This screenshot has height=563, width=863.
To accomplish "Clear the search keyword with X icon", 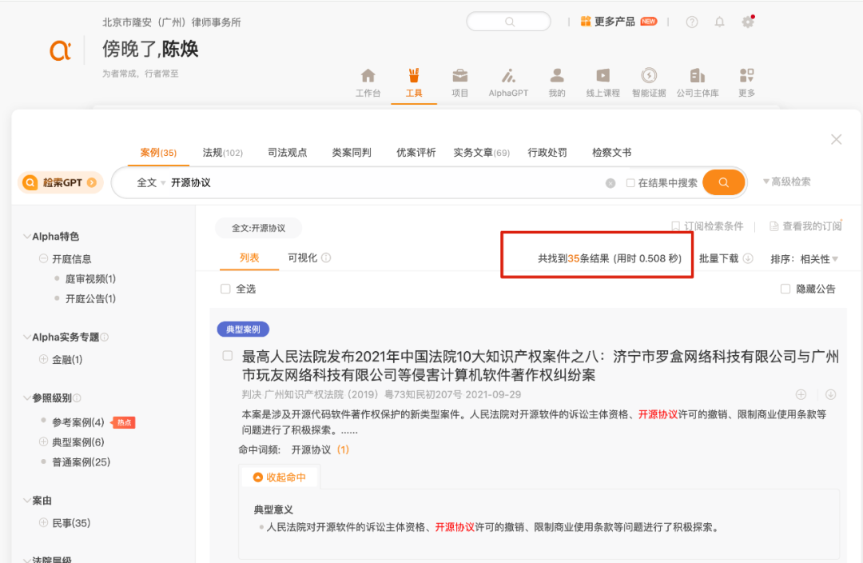I will 610,183.
